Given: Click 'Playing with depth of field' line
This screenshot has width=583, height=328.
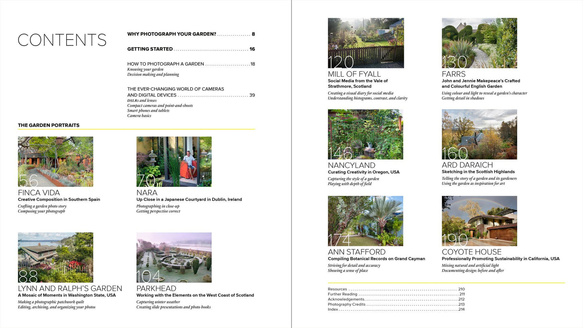Looking at the screenshot, I should pos(350,184).
